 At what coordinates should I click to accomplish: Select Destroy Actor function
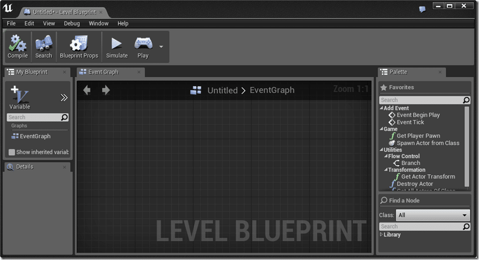(x=411, y=184)
